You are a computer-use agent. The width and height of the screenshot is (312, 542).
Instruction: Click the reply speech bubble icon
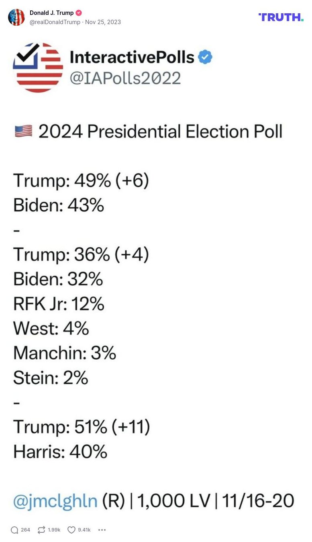(14, 530)
